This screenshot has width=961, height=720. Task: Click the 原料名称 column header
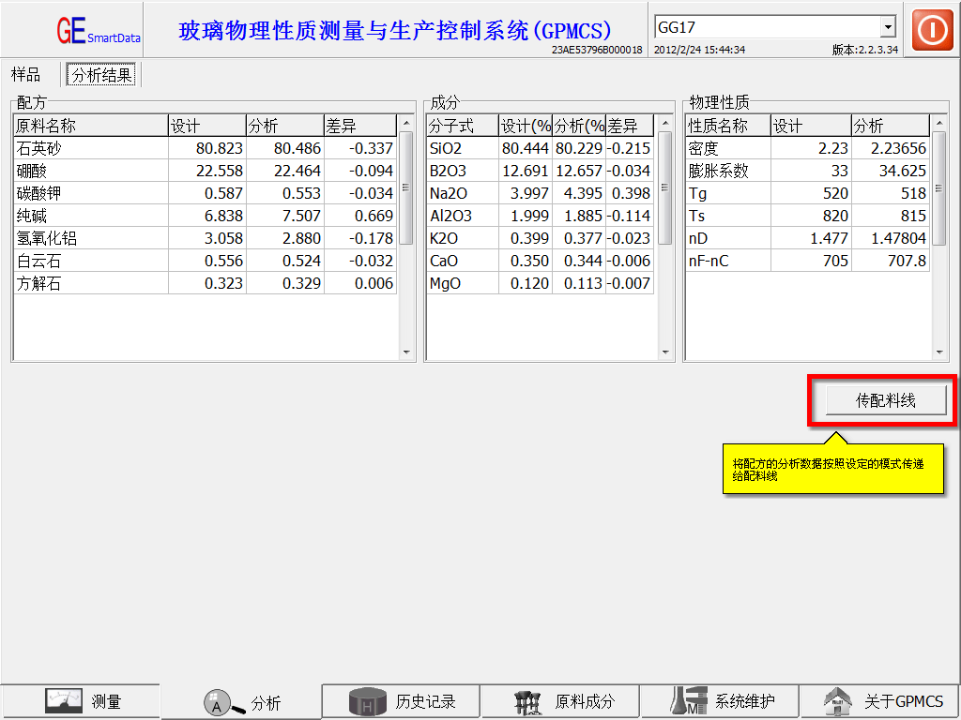[91, 126]
